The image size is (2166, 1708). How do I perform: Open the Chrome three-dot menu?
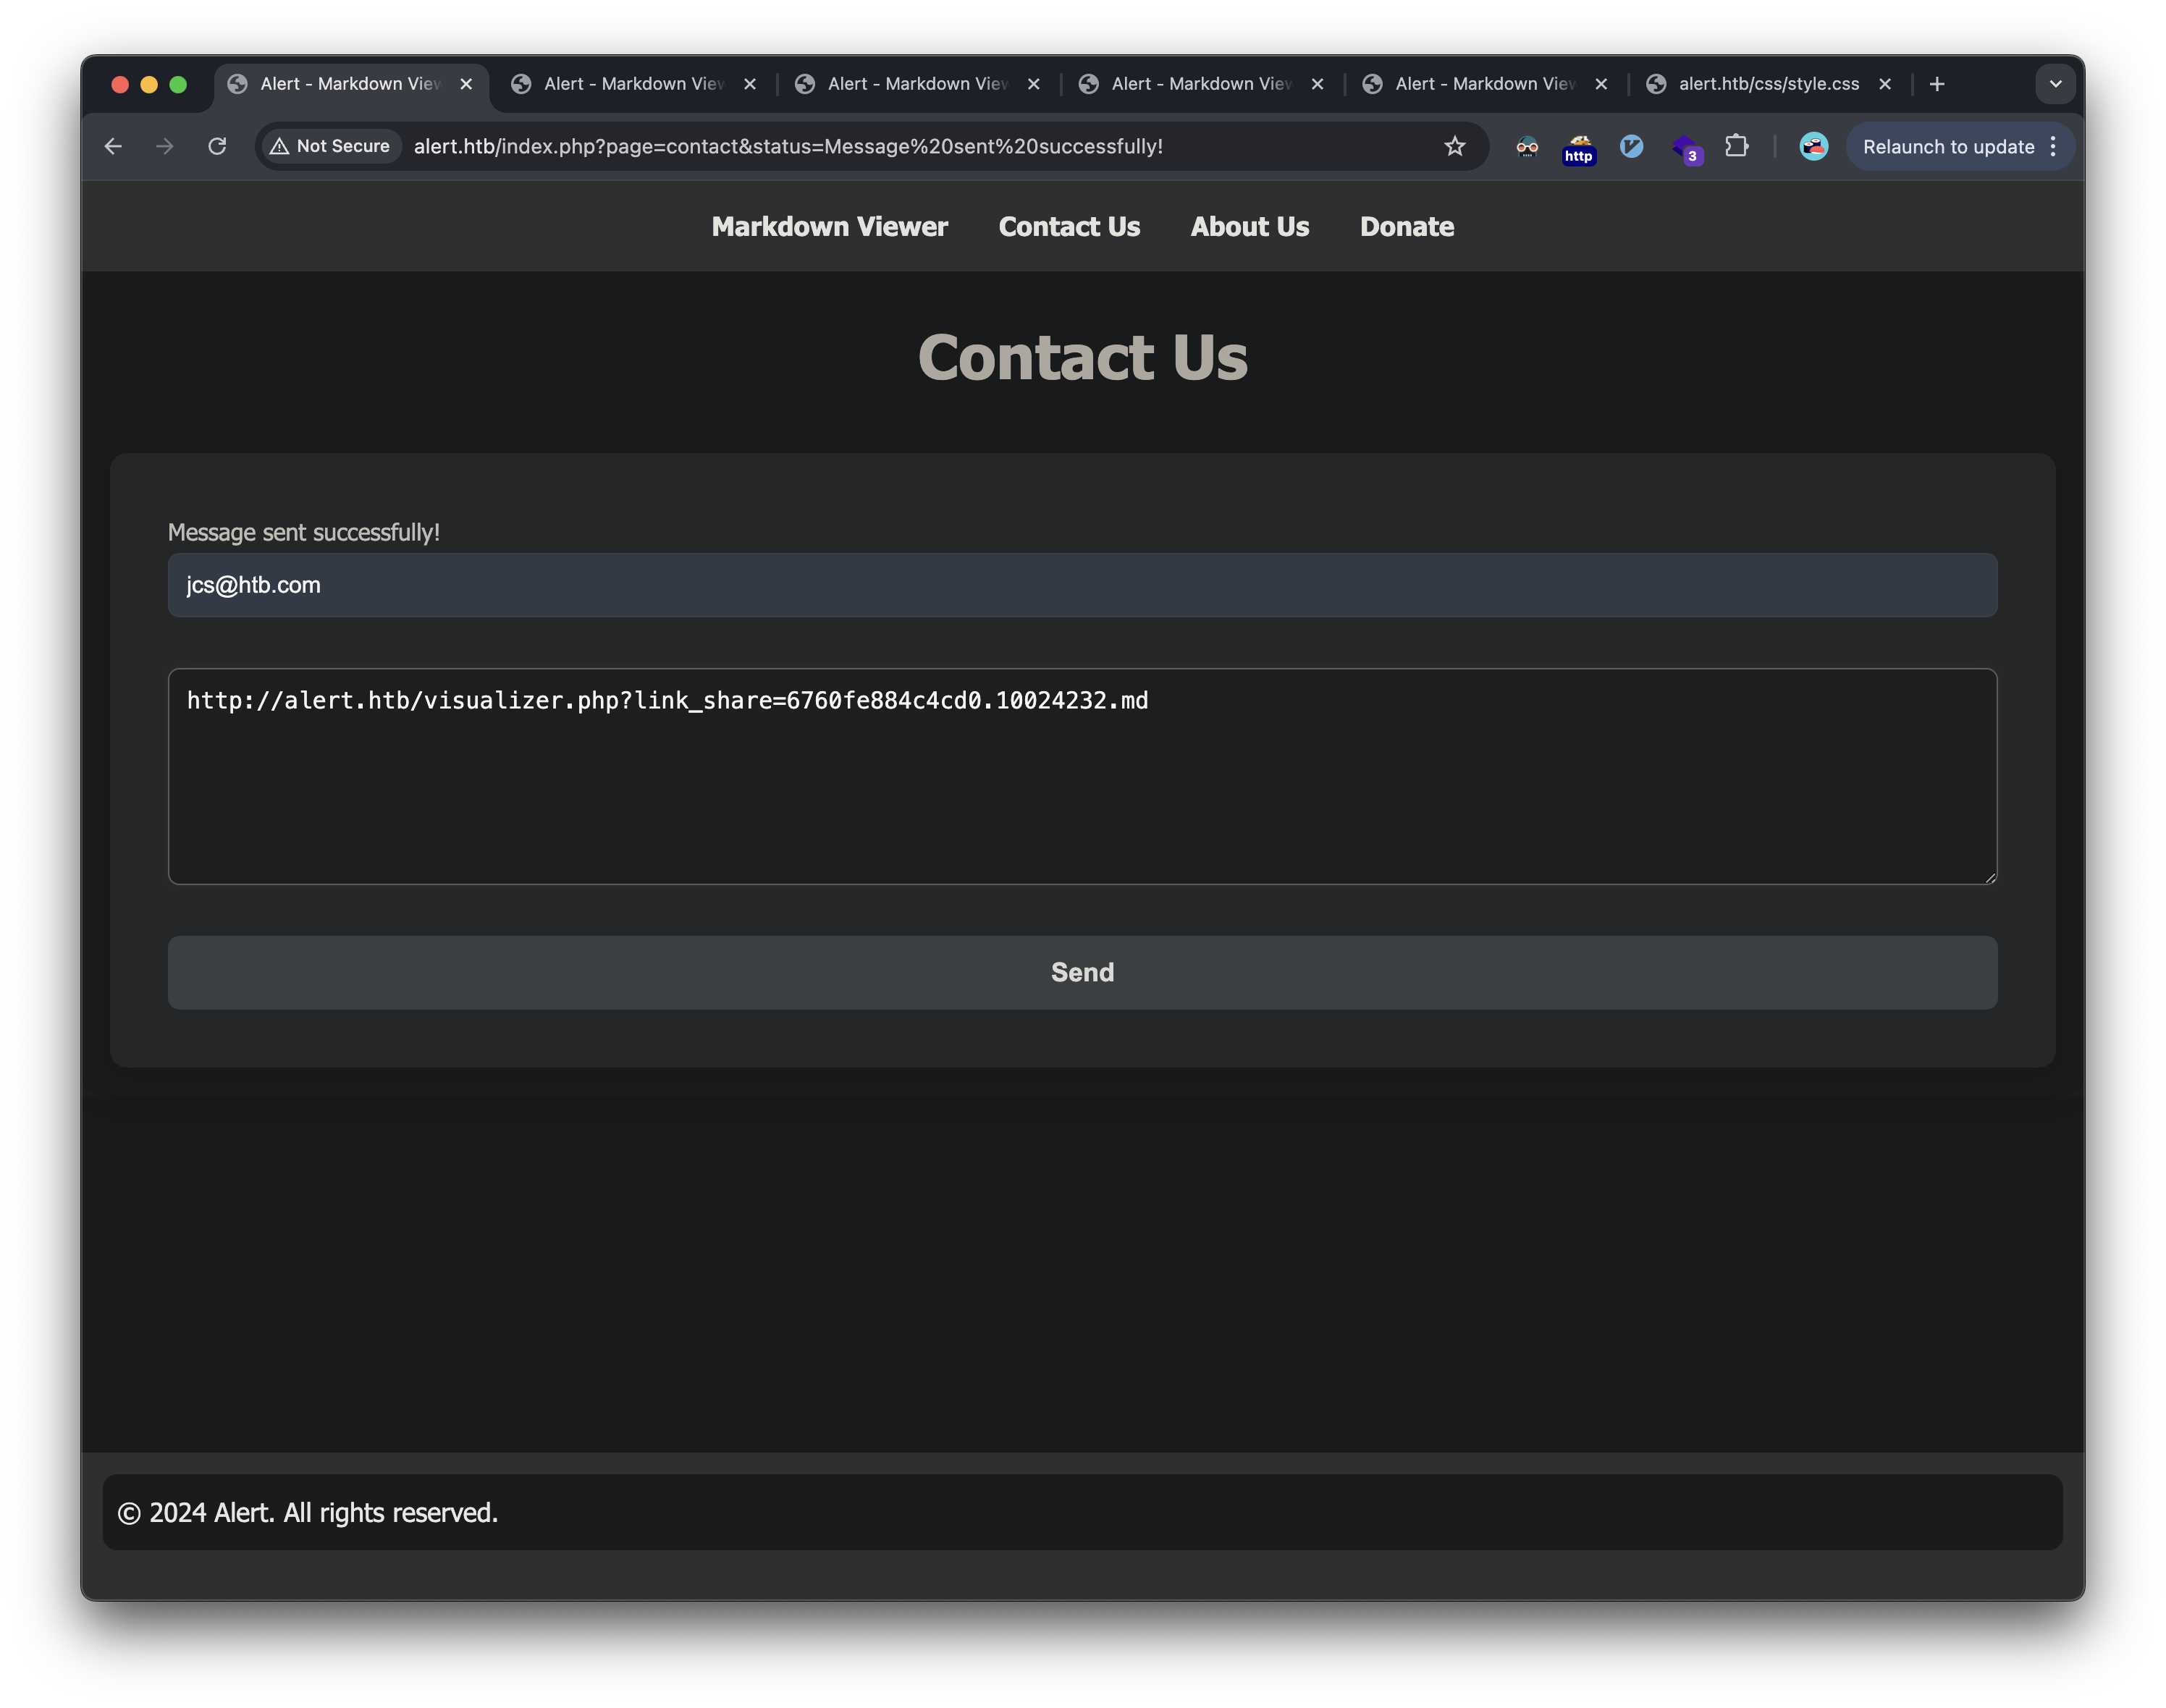pyautogui.click(x=2053, y=146)
